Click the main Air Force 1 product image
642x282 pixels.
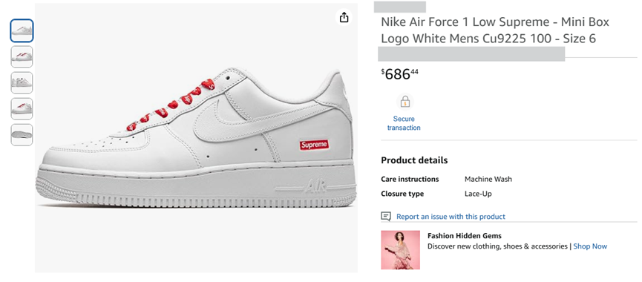point(196,138)
